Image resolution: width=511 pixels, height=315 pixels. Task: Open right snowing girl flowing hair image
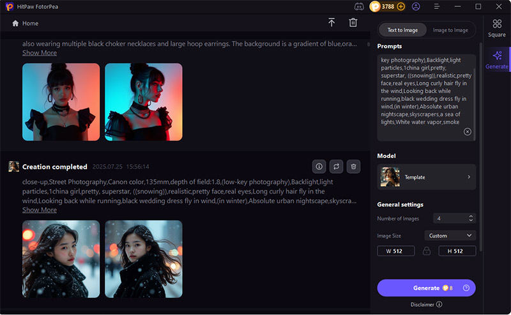coord(144,259)
